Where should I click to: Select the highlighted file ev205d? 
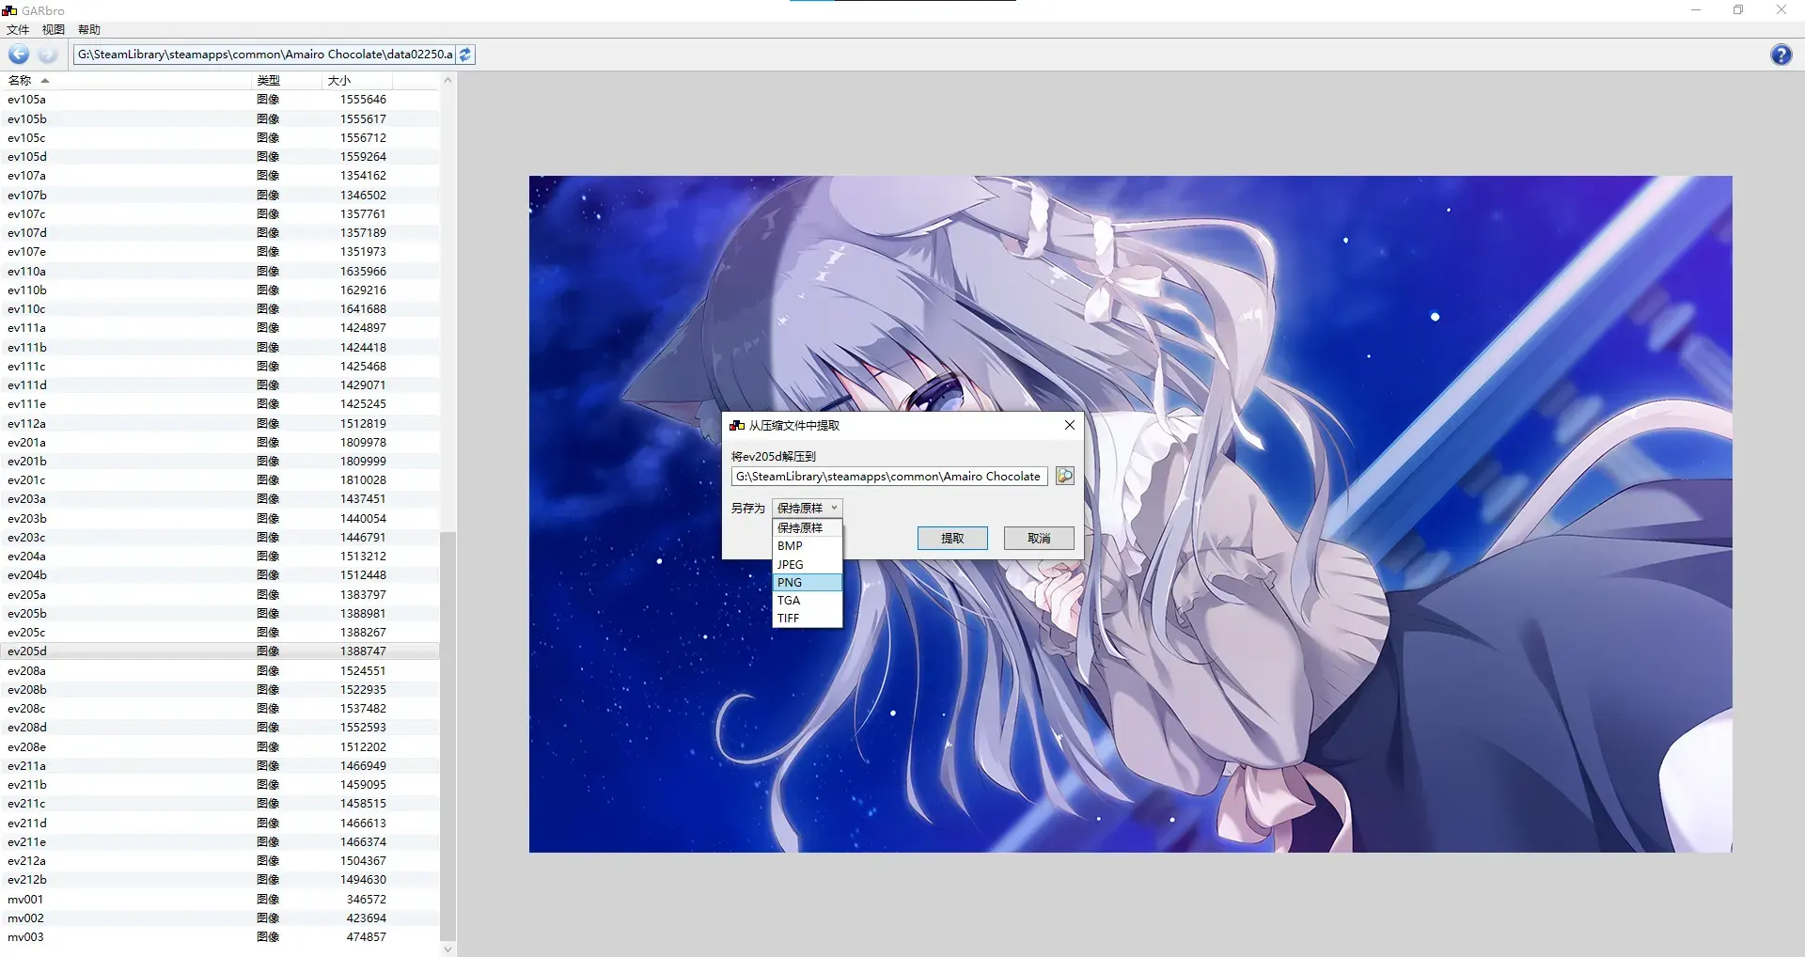220,651
